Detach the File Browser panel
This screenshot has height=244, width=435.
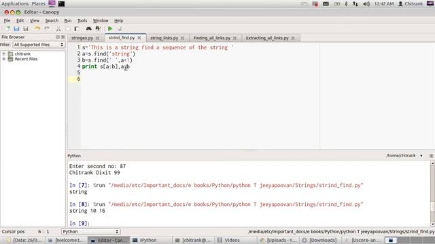coord(58,37)
